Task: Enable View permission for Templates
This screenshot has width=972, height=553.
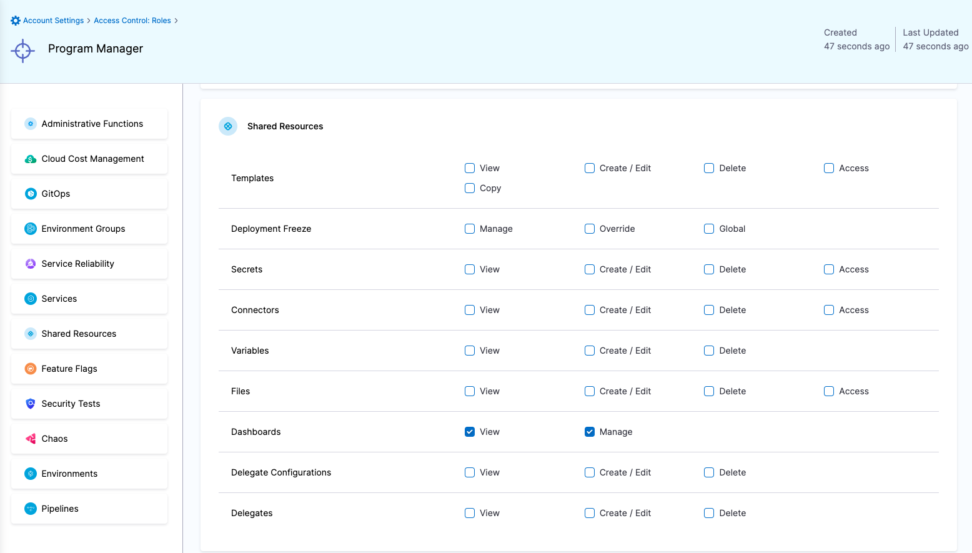Action: pos(469,168)
